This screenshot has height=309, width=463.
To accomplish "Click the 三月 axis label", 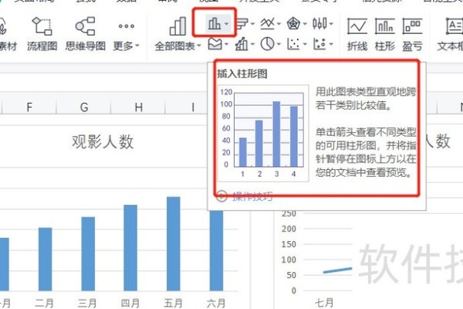I will (x=87, y=303).
